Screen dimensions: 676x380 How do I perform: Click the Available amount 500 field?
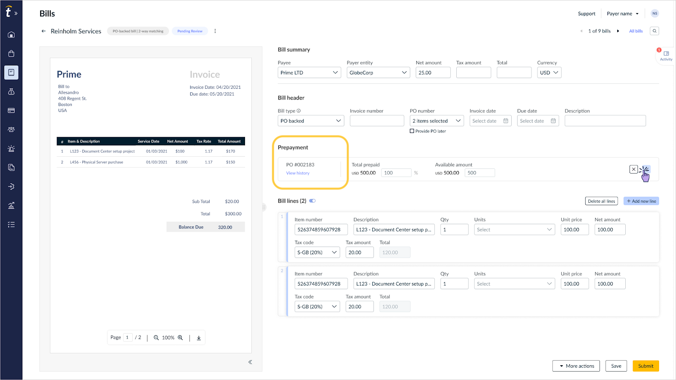point(480,173)
